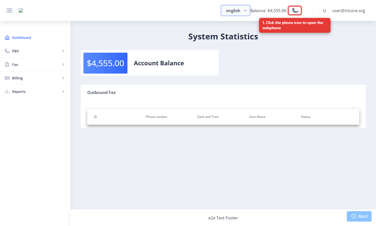This screenshot has width=376, height=226.
Task: Toggle the hamburger sidebar menu icon
Action: tap(9, 10)
